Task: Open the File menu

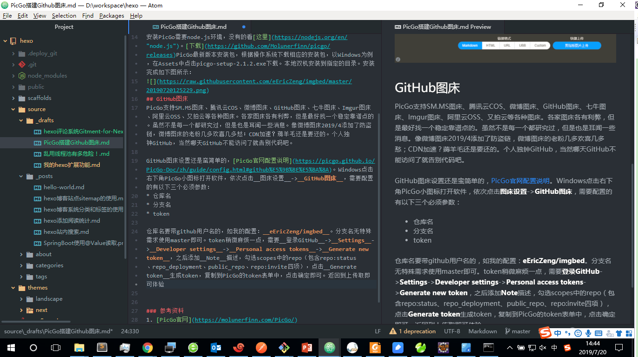Action: 7,15
